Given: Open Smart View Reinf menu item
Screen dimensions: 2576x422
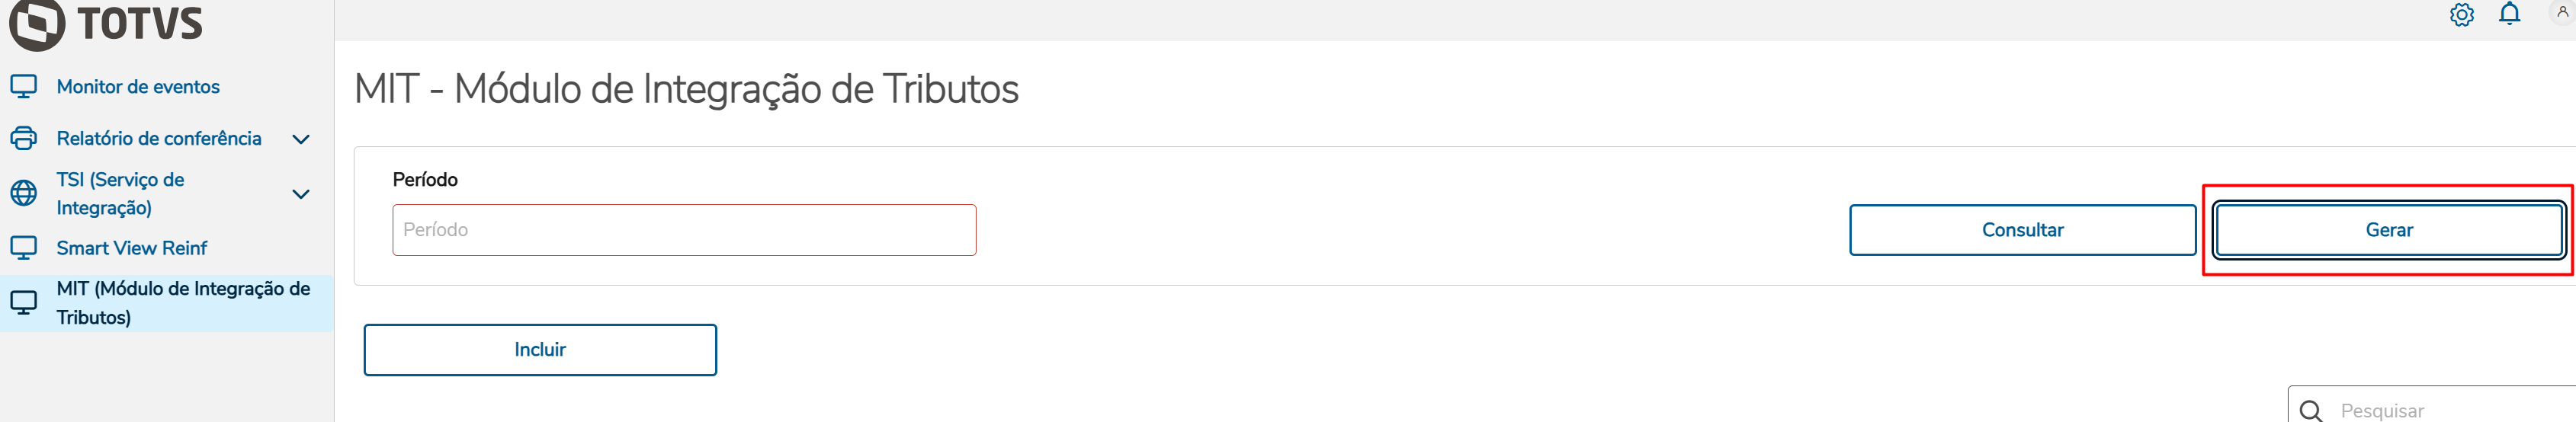Looking at the screenshot, I should coord(132,248).
